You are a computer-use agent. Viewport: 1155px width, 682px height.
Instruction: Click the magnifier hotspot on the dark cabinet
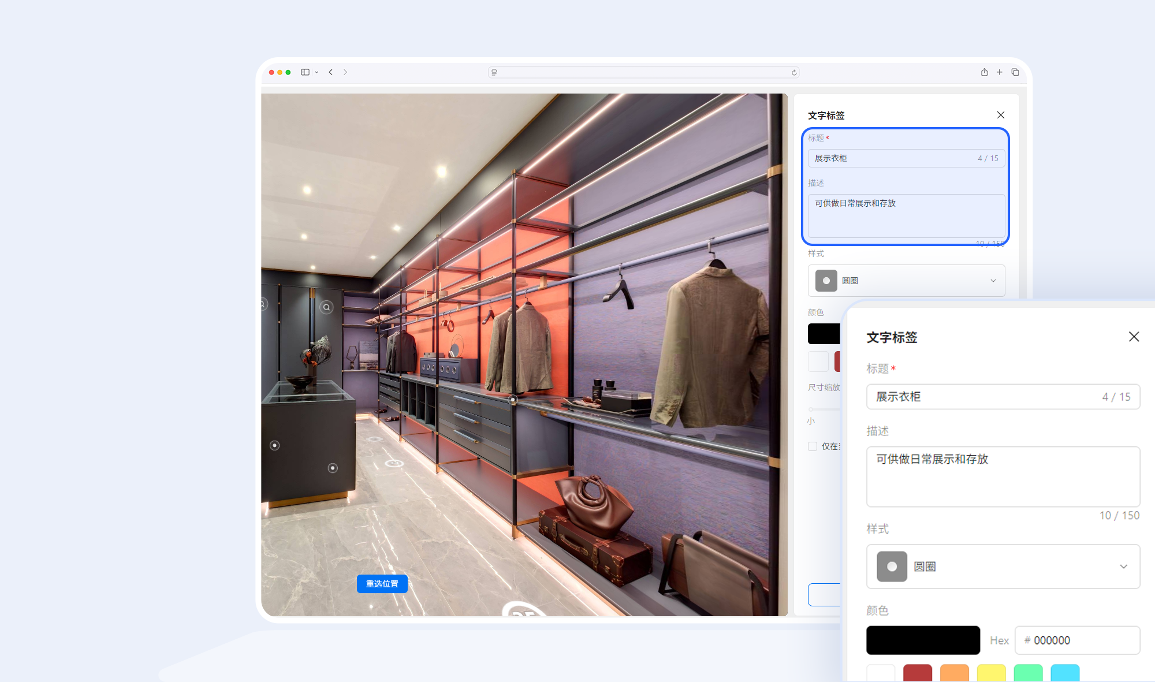pos(327,307)
